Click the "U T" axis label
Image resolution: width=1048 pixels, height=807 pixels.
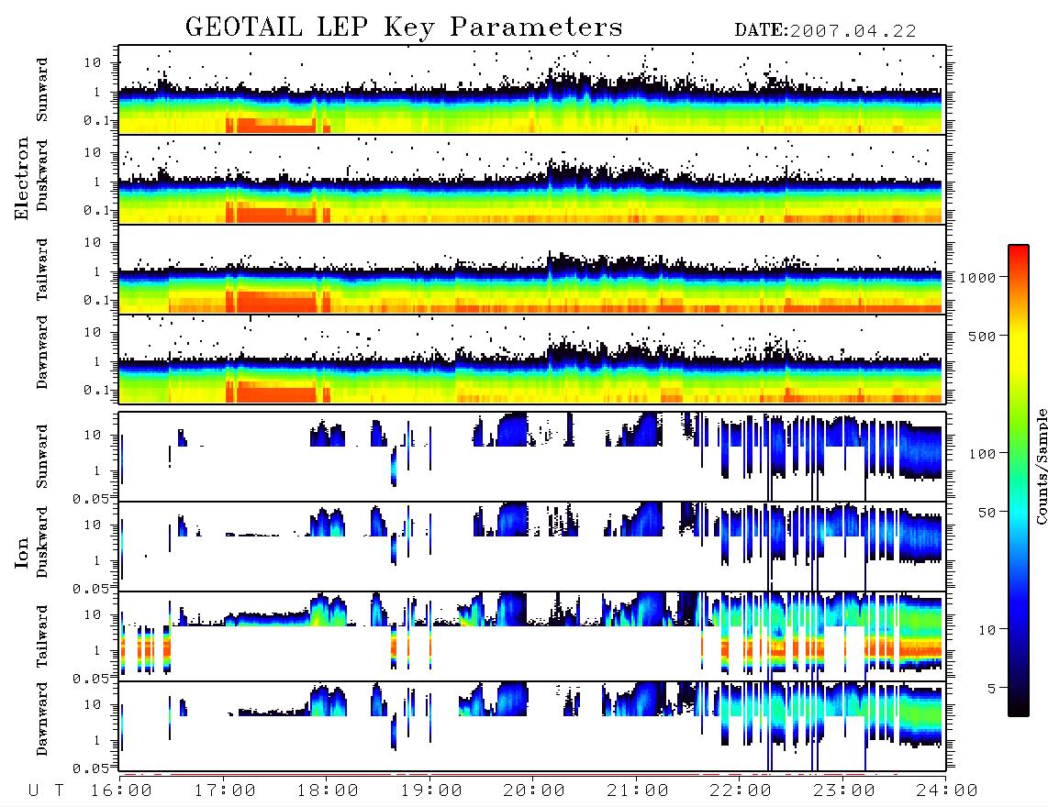click(x=46, y=791)
